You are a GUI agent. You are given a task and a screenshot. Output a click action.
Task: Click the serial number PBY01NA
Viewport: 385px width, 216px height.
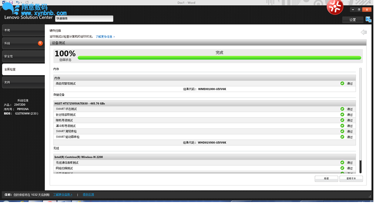tap(22, 109)
